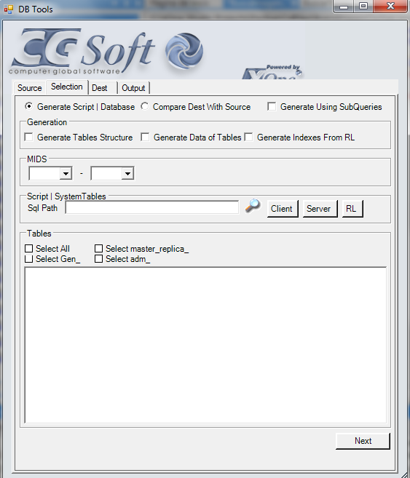The height and width of the screenshot is (478, 410).
Task: Click the RL button
Action: coord(352,209)
